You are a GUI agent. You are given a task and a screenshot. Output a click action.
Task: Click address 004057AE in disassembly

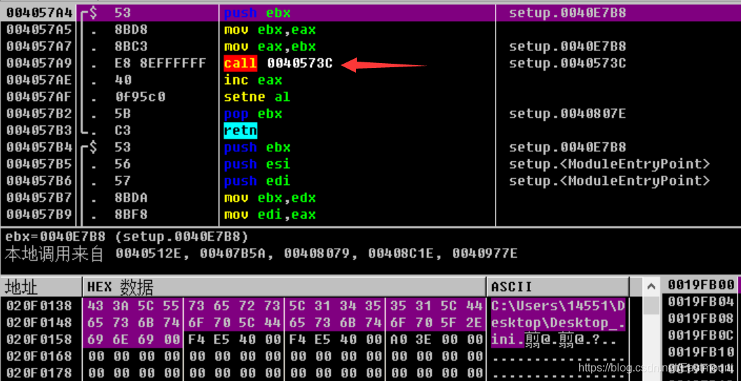point(39,81)
